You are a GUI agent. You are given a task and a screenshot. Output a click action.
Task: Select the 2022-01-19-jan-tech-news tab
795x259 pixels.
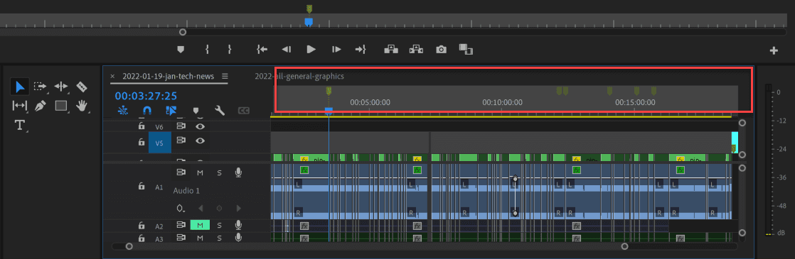(169, 77)
